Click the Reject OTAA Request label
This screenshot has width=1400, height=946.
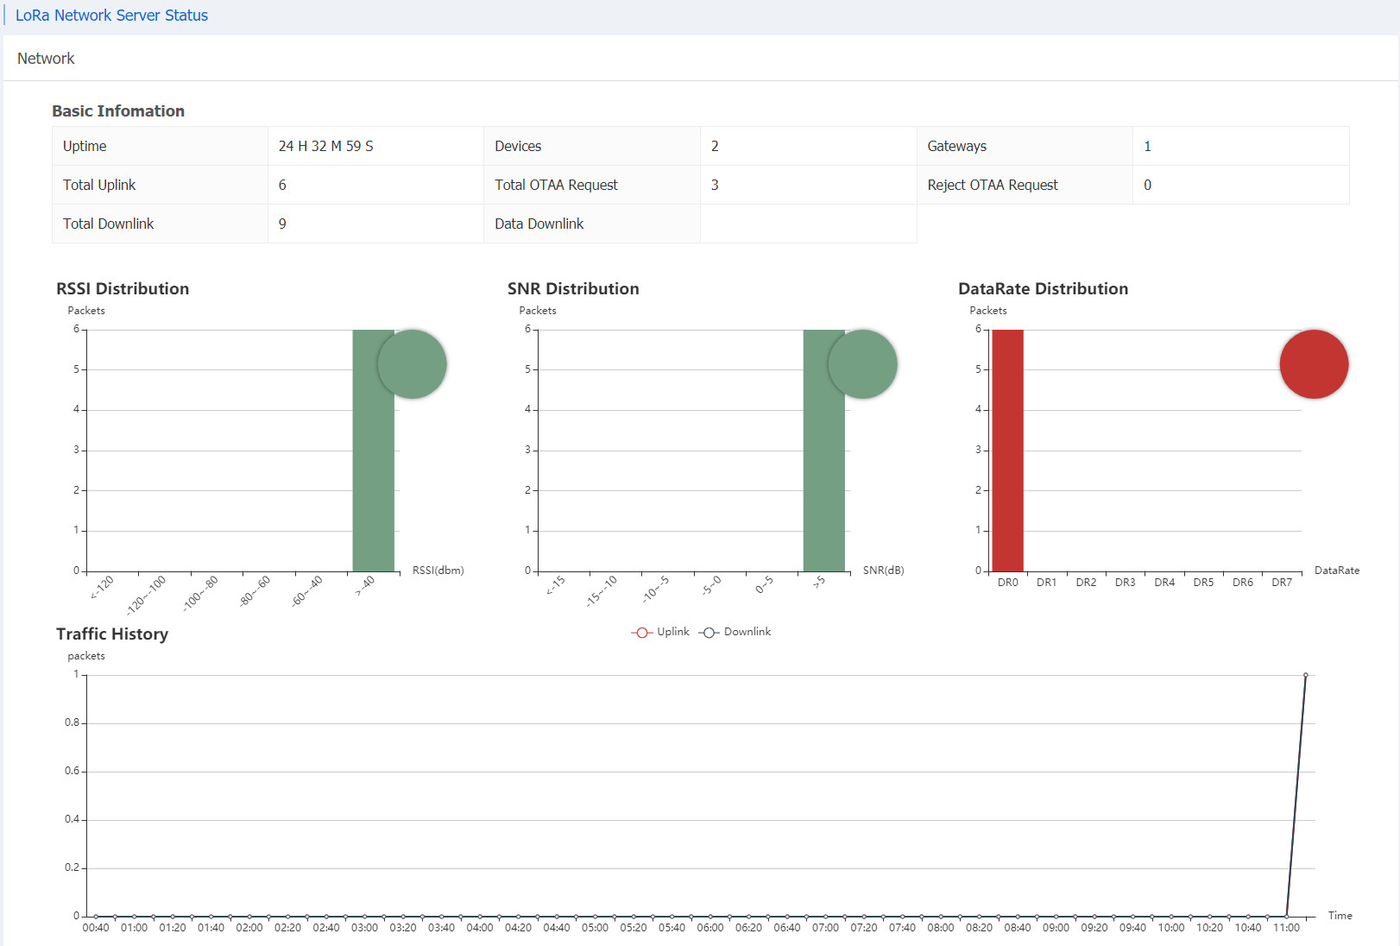tap(993, 185)
